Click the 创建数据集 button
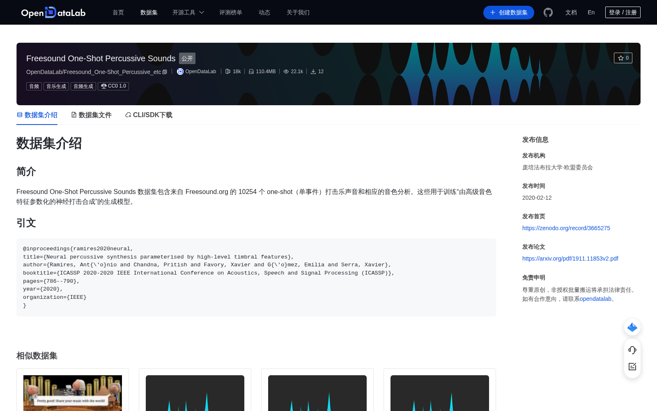 tap(509, 12)
